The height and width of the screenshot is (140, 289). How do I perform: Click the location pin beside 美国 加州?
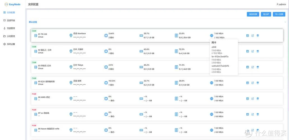[x=71, y=83]
